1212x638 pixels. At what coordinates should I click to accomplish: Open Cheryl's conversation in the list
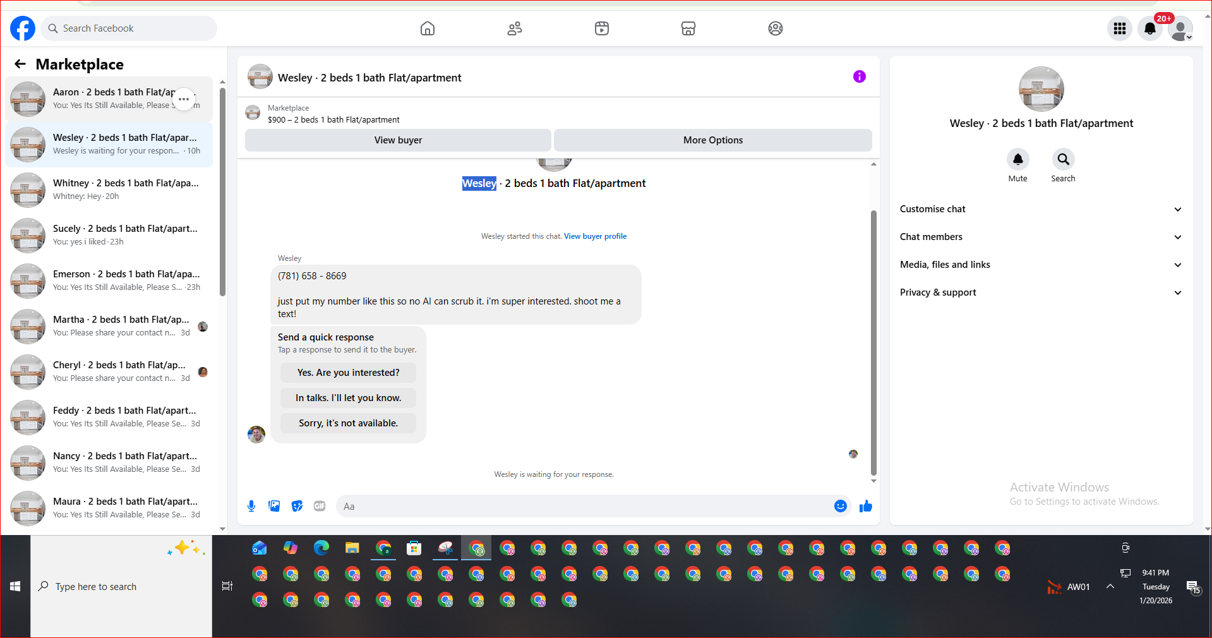click(x=109, y=372)
